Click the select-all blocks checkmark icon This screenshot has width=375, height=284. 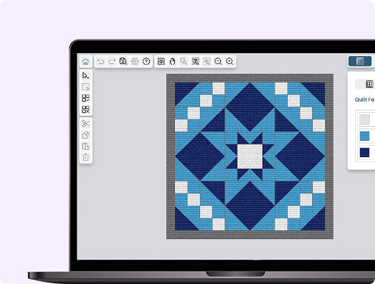tap(86, 98)
